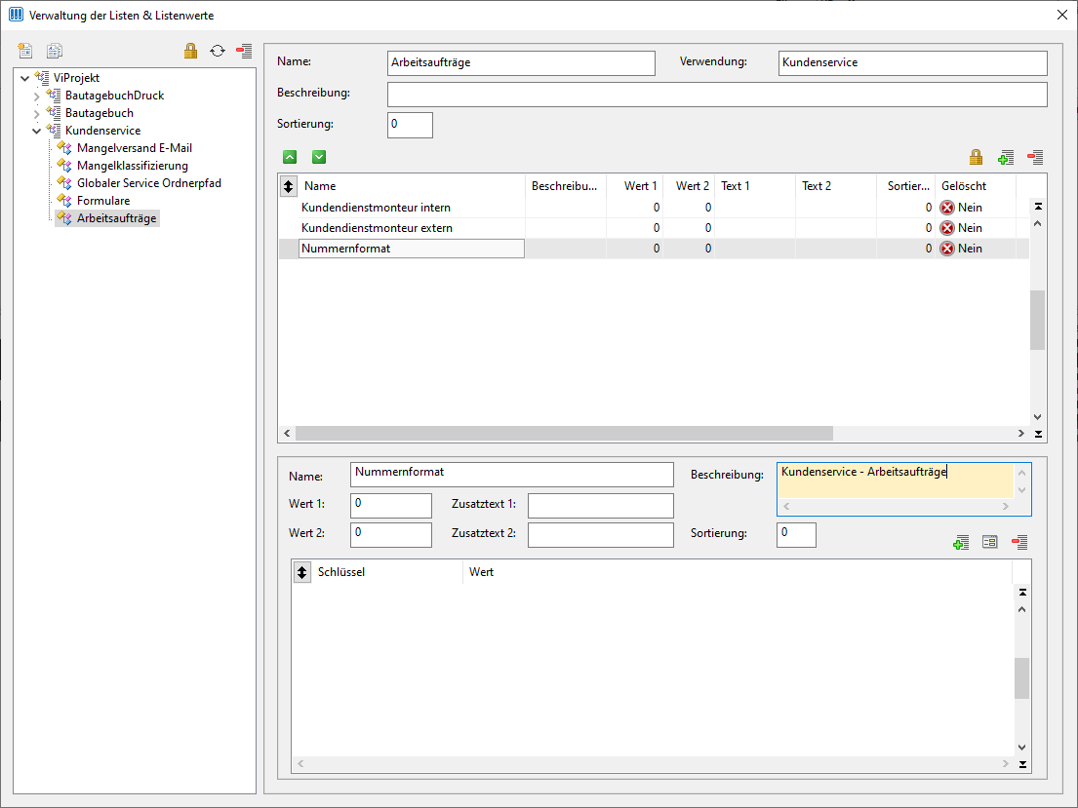Click the add list value icon above the values table
The width and height of the screenshot is (1078, 808).
(1006, 158)
